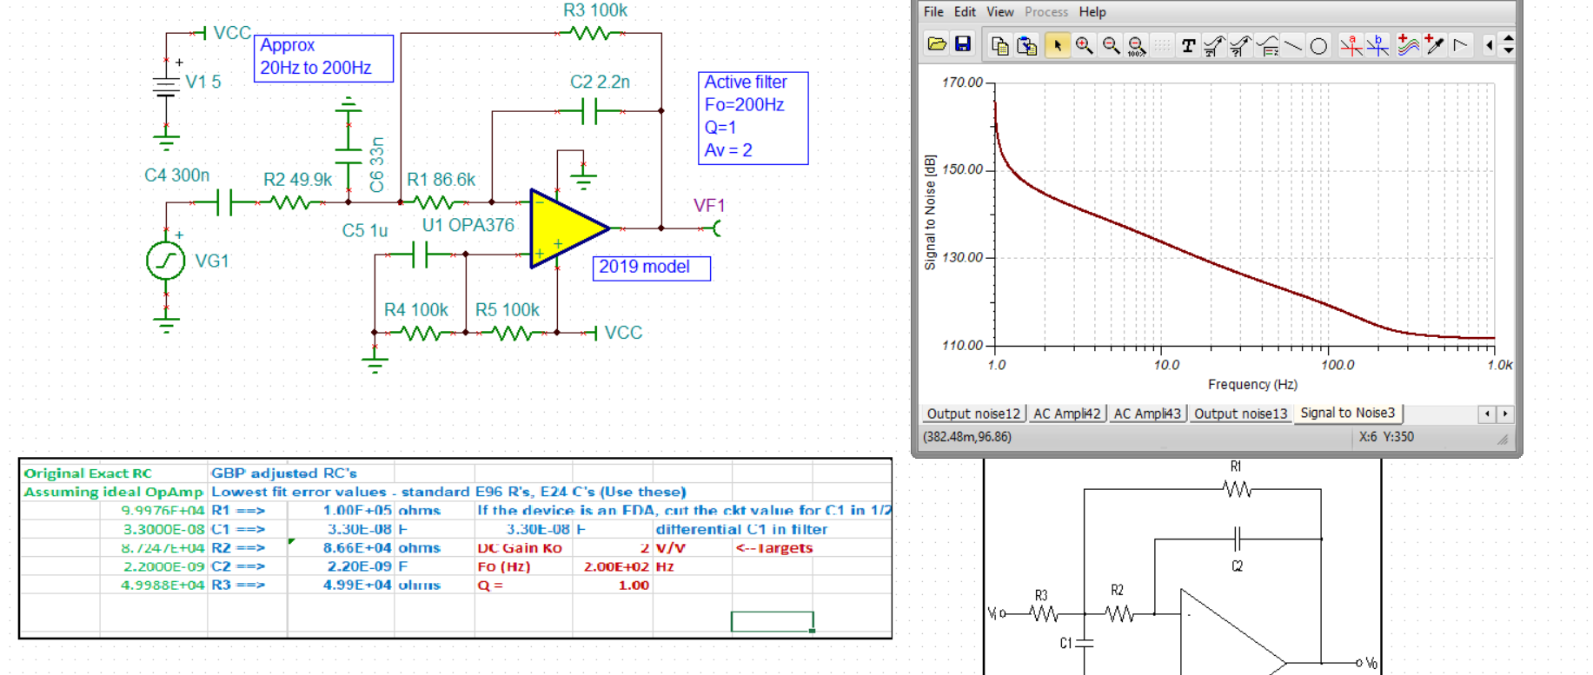Open the Edit menu

coord(965,12)
